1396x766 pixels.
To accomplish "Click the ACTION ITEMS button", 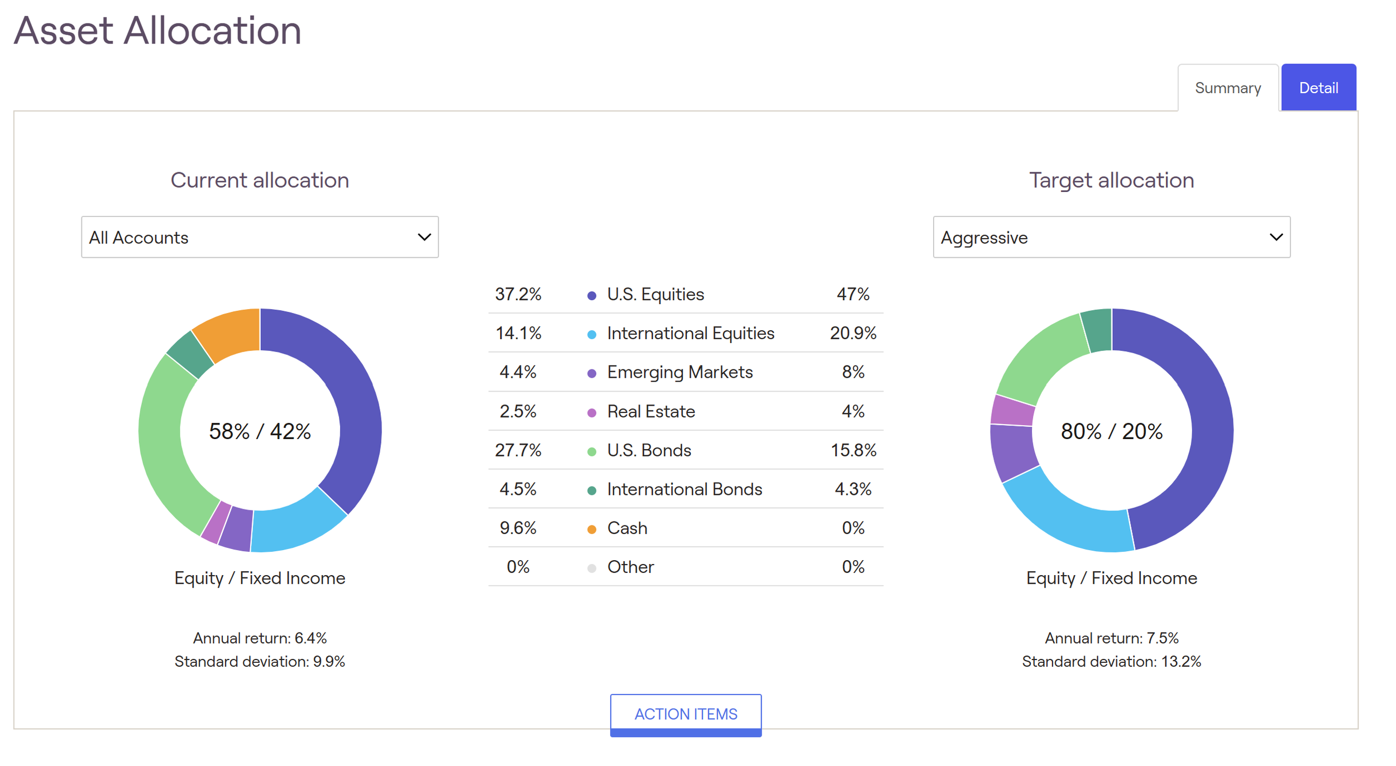I will (686, 714).
